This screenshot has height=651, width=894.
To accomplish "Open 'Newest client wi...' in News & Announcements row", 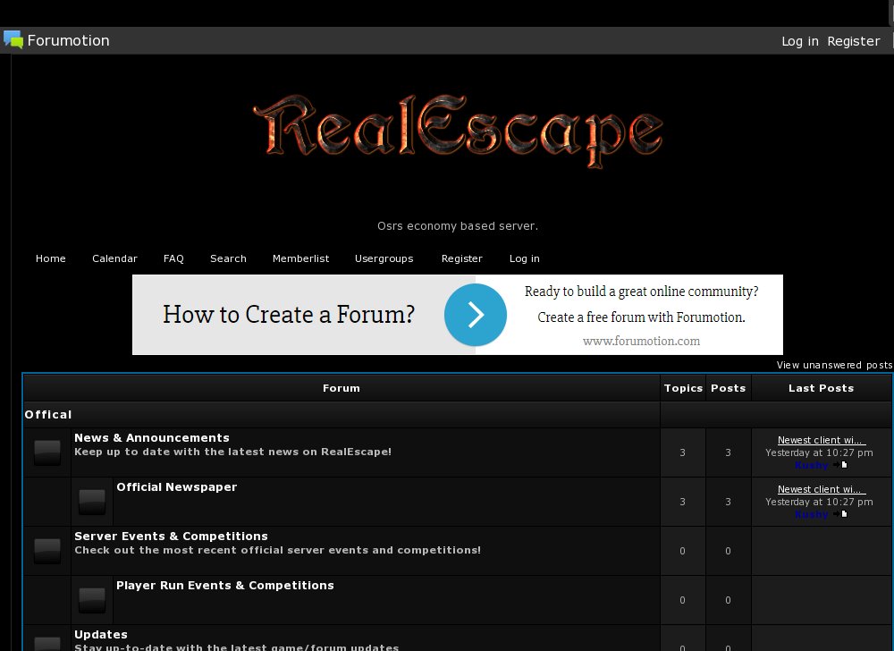I will click(822, 440).
